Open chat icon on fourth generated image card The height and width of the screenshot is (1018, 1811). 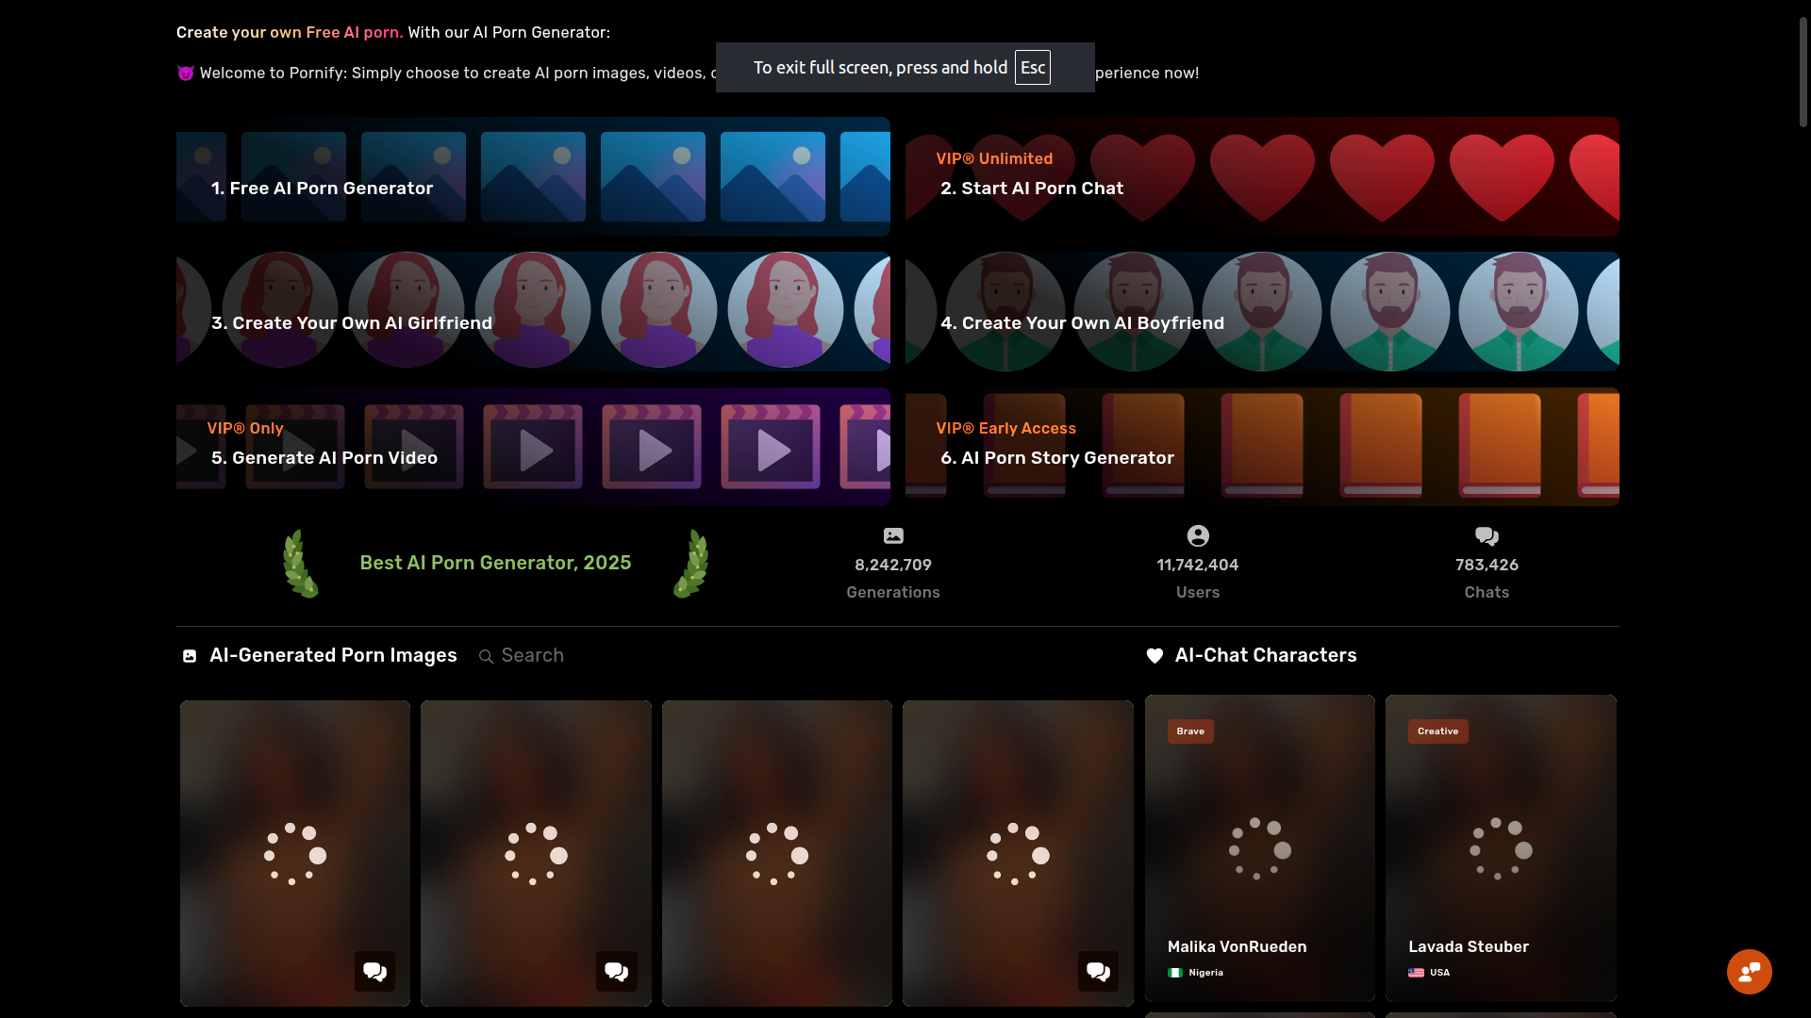[1098, 971]
